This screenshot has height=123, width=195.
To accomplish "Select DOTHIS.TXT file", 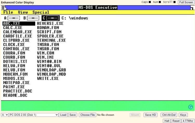I will pyautogui.click(x=15, y=61).
